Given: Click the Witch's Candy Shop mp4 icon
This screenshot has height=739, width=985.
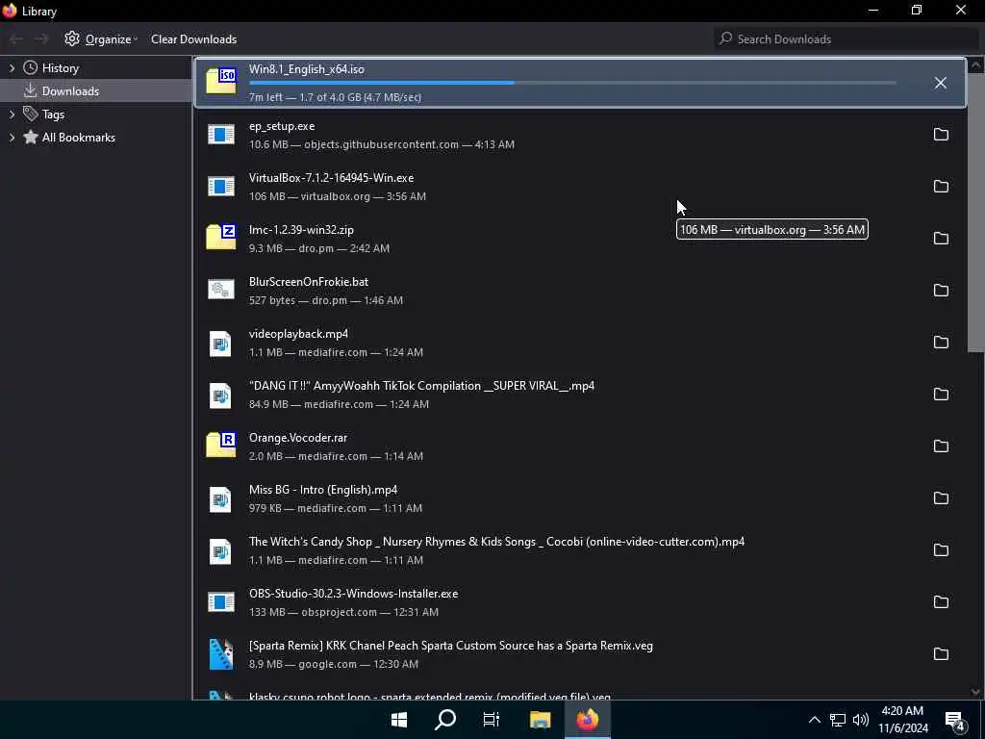Looking at the screenshot, I should [220, 551].
